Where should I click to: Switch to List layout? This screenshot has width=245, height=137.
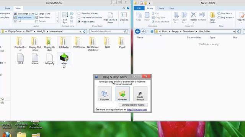(18, 21)
